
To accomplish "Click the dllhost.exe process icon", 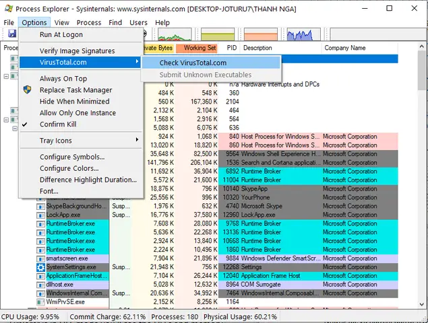I will click(x=40, y=285).
